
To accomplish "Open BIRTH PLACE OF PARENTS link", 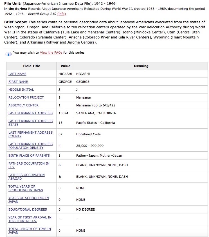I will pyautogui.click(x=29, y=156).
